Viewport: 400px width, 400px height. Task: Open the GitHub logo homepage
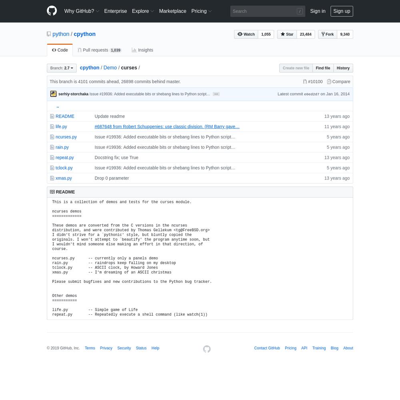pyautogui.click(x=52, y=11)
